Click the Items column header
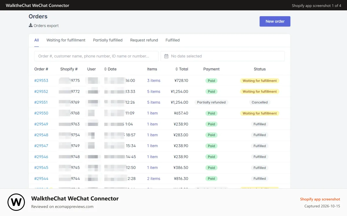The width and height of the screenshot is (347, 216). (152, 69)
